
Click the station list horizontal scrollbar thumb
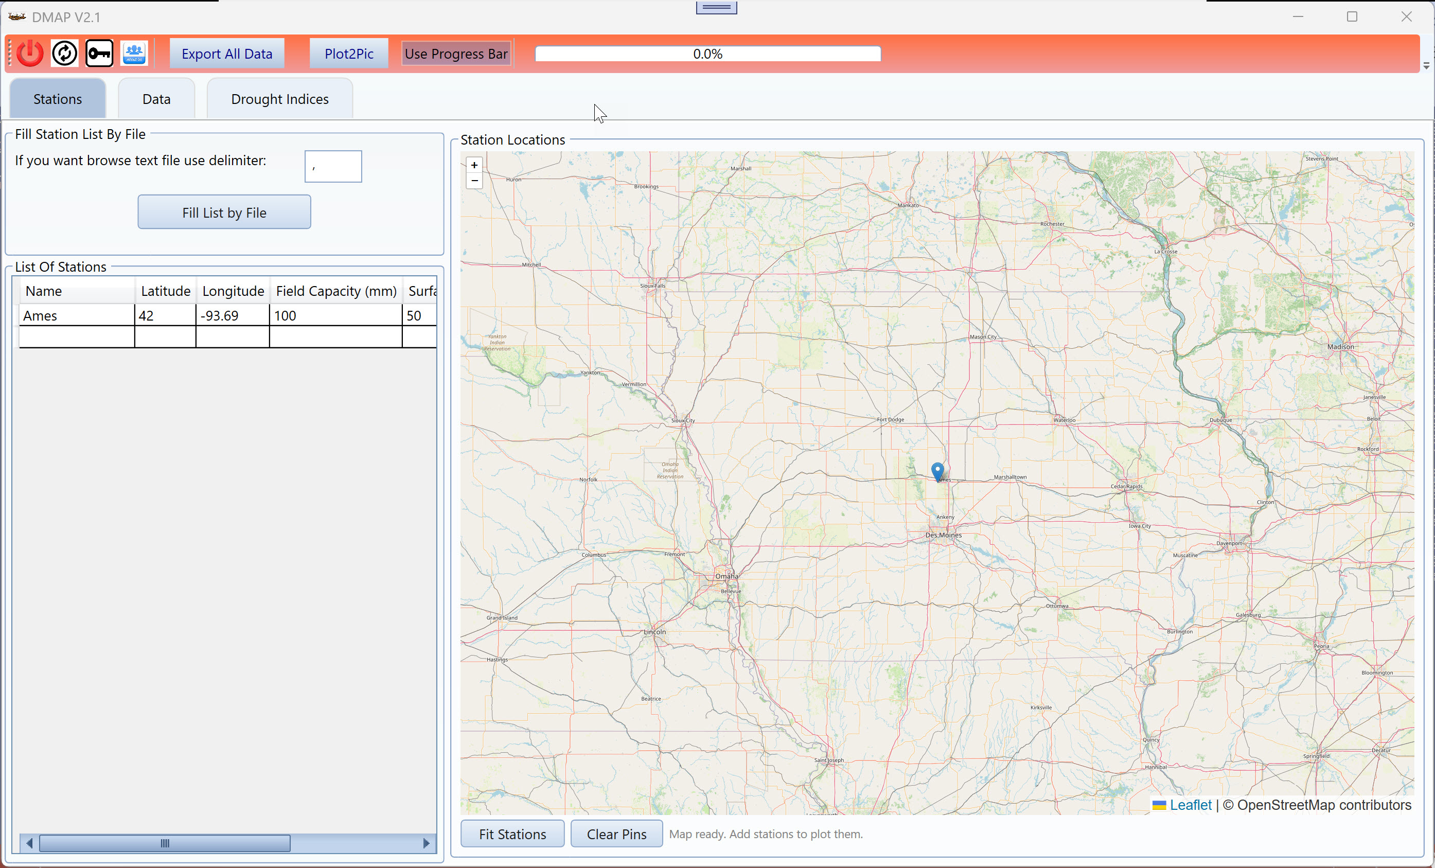pyautogui.click(x=165, y=843)
